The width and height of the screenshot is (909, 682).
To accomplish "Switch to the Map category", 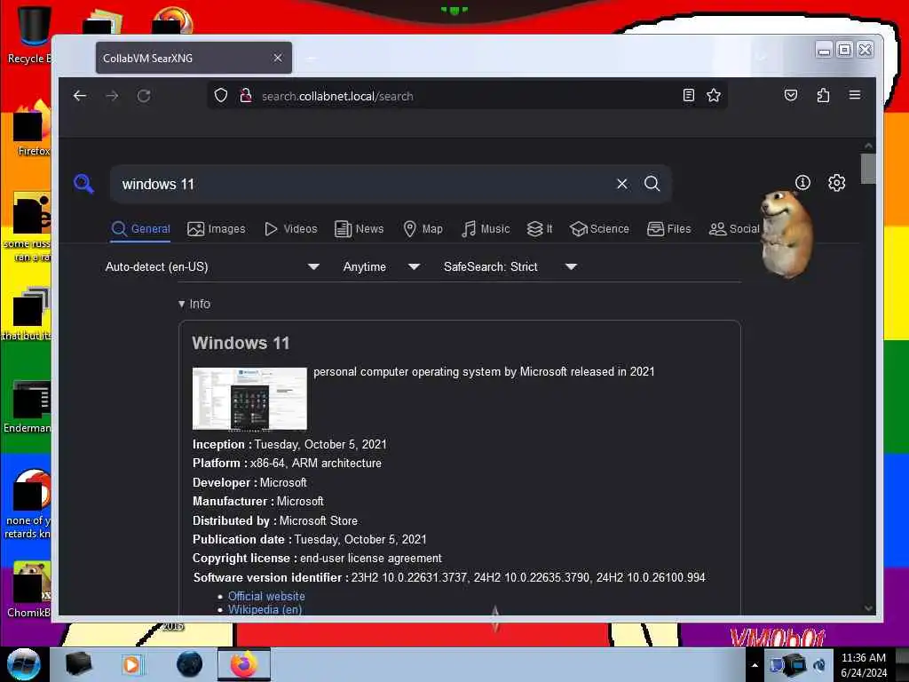I will click(423, 229).
